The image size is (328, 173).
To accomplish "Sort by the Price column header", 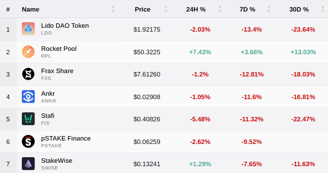I will click(x=143, y=9).
